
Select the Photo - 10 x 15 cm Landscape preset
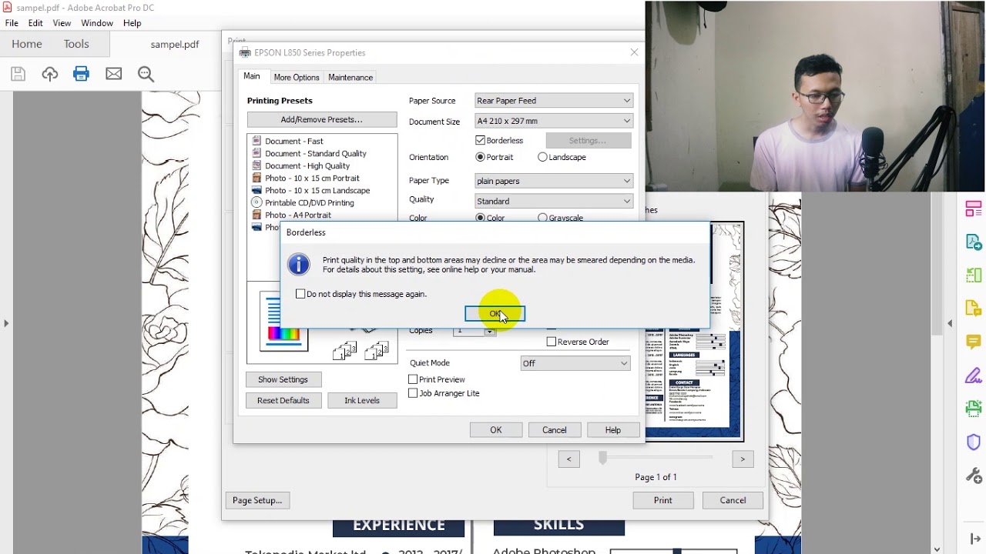pos(310,190)
